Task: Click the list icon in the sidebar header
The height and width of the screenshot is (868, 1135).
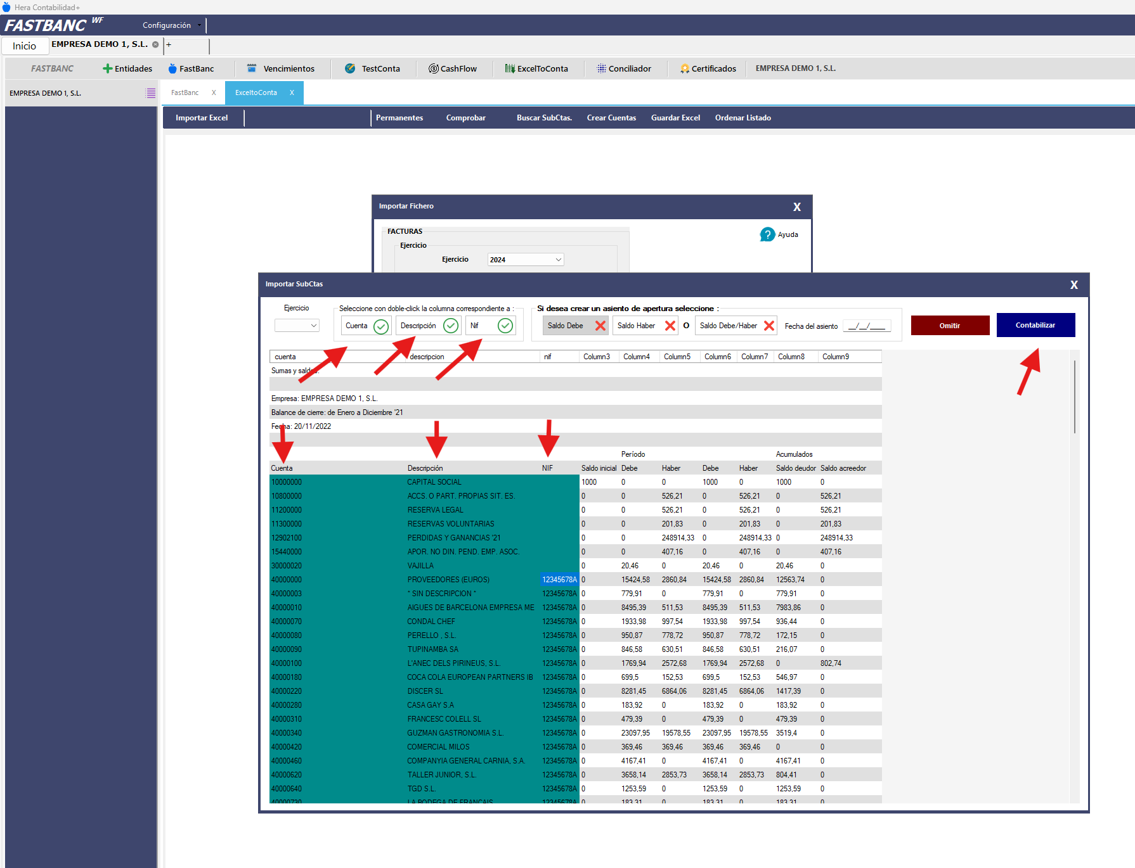Action: 150,93
